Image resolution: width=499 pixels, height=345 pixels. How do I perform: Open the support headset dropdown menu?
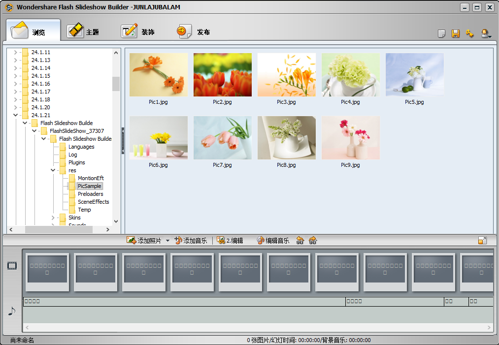point(486,33)
